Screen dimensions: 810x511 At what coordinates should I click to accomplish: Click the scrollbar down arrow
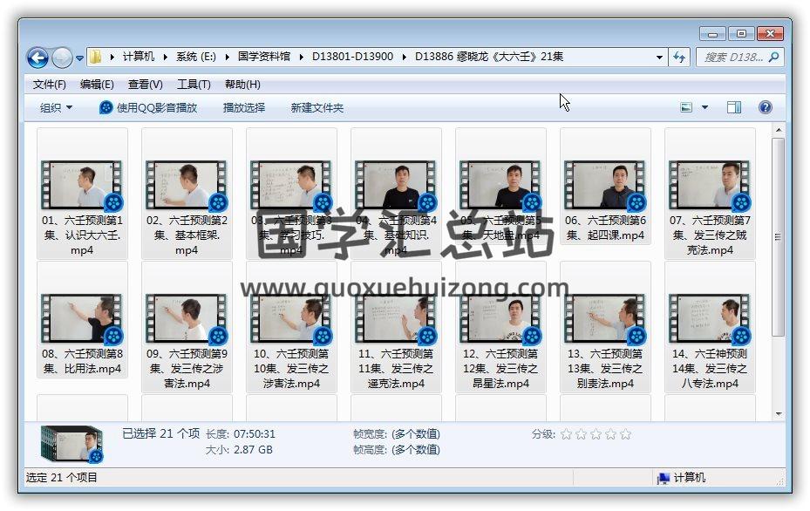pyautogui.click(x=778, y=414)
